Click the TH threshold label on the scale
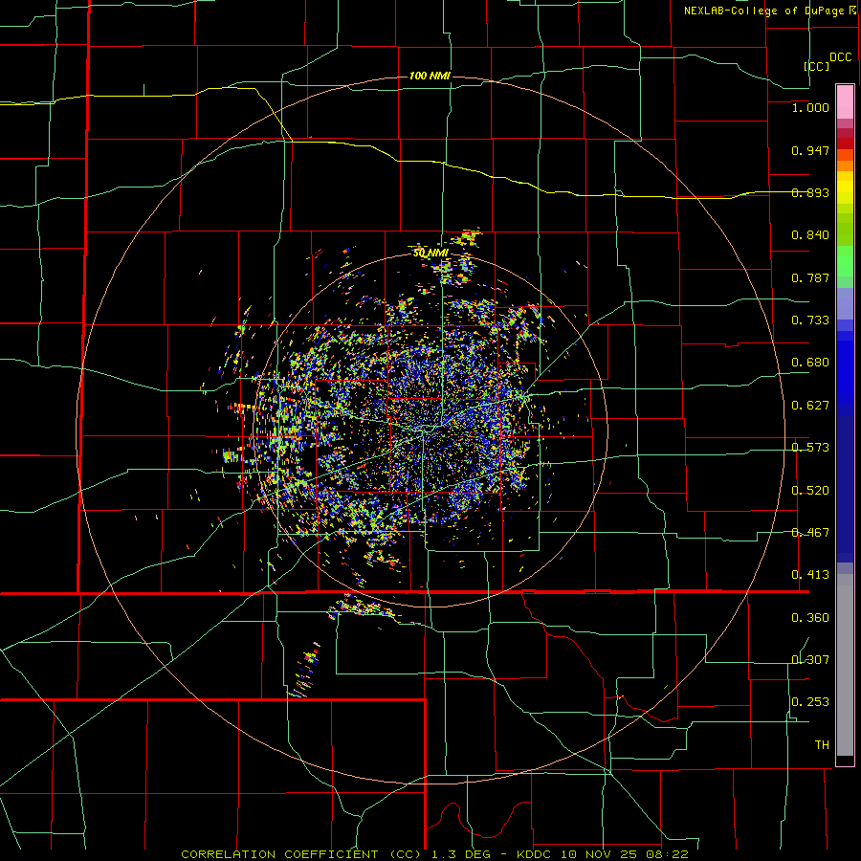The image size is (861, 861). pos(822,745)
